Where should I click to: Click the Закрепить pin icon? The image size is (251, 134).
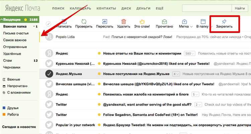pyautogui.click(x=224, y=21)
